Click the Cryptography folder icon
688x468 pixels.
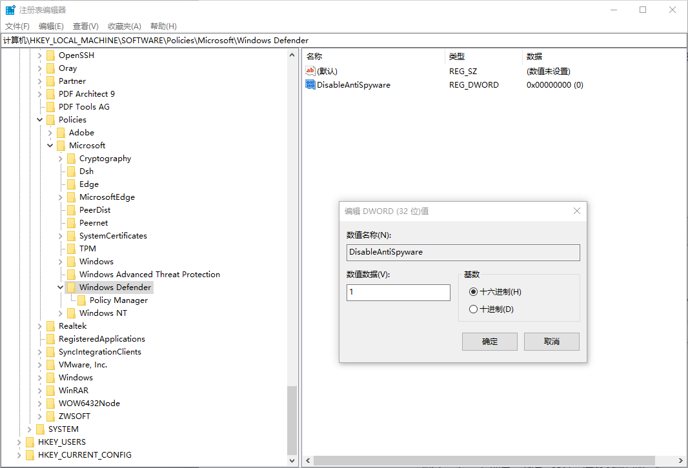(x=71, y=159)
